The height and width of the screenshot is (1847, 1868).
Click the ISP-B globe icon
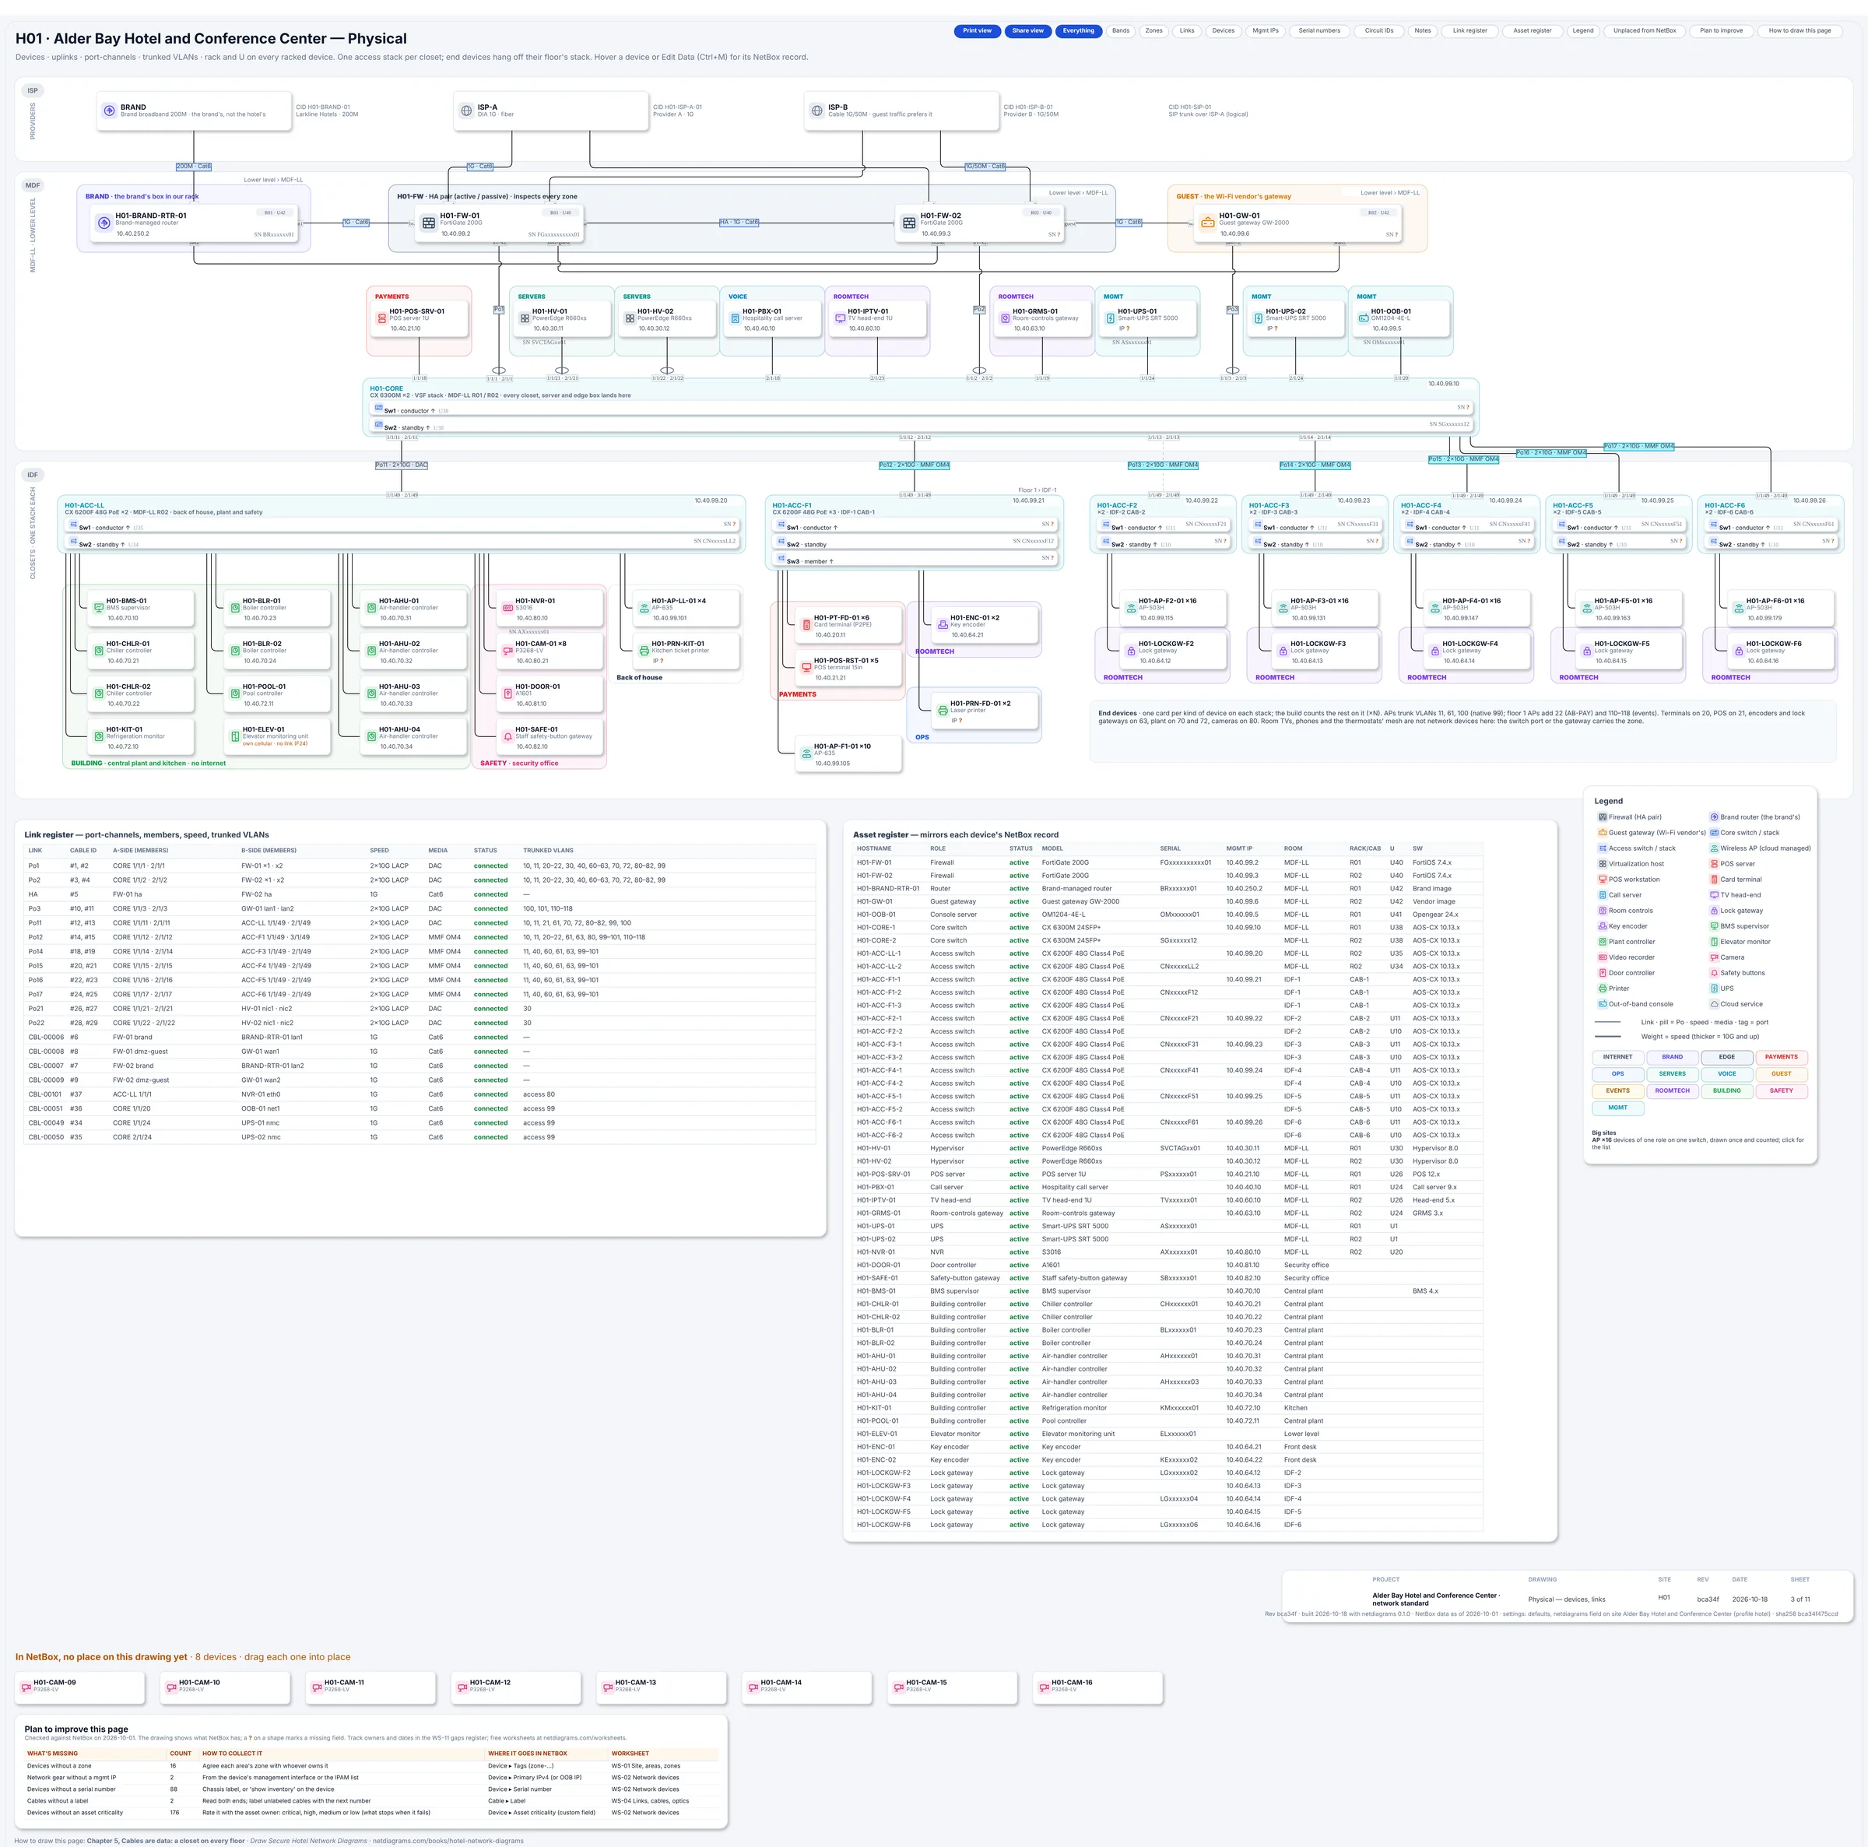(817, 111)
